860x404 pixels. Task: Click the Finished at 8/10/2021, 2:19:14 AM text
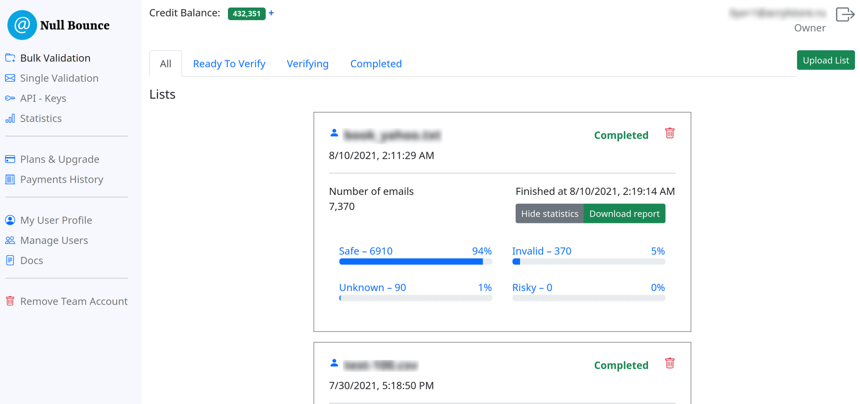(x=595, y=191)
